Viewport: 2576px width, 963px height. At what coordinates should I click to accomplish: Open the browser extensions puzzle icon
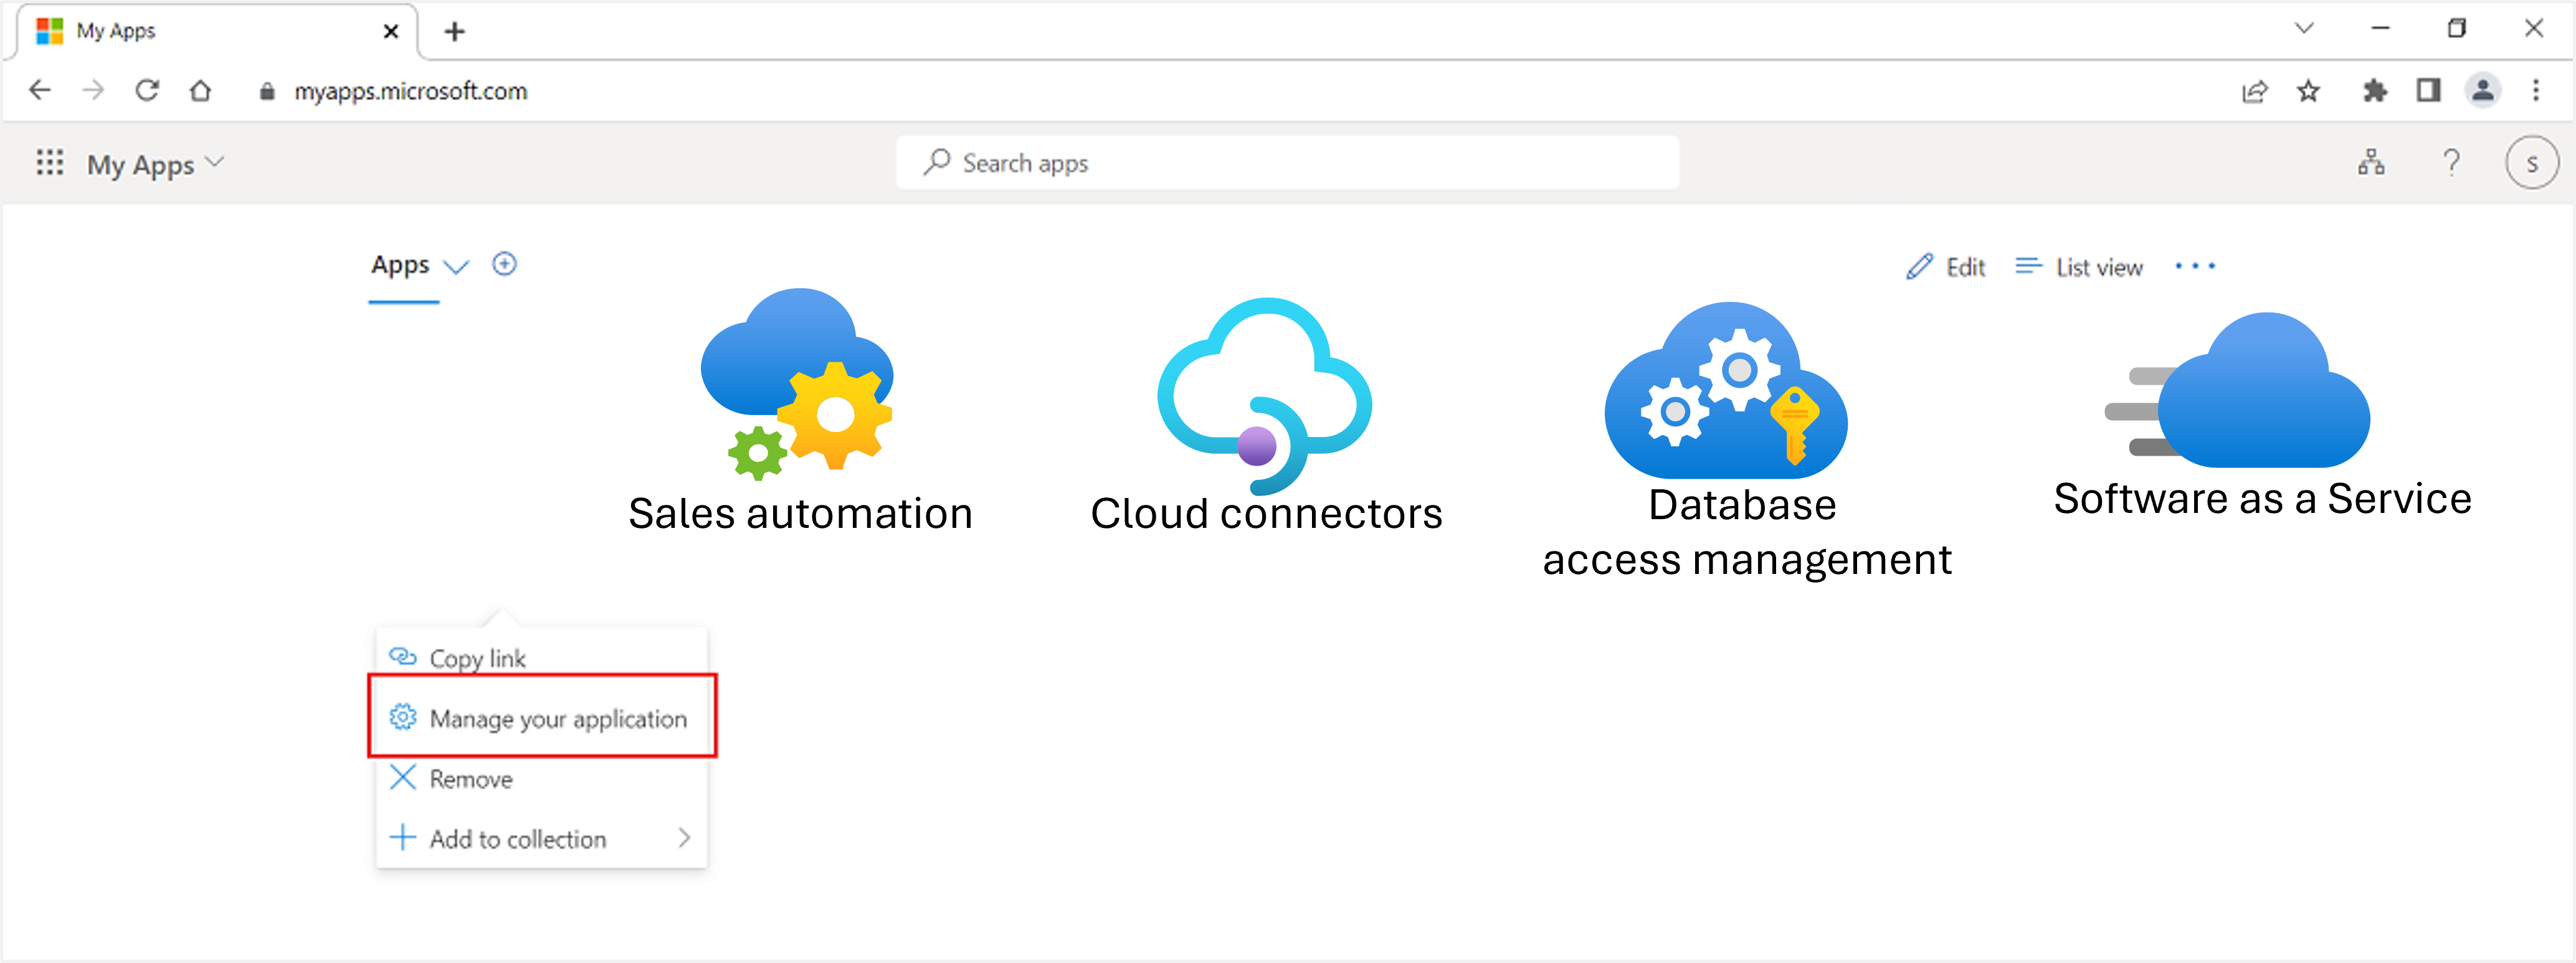[2374, 92]
